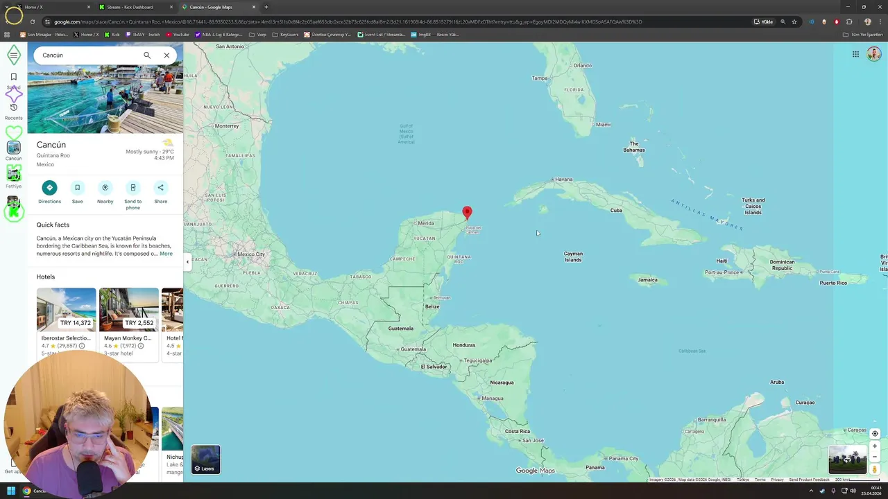Open the Windows Start menu
This screenshot has width=888, height=499.
point(10,491)
